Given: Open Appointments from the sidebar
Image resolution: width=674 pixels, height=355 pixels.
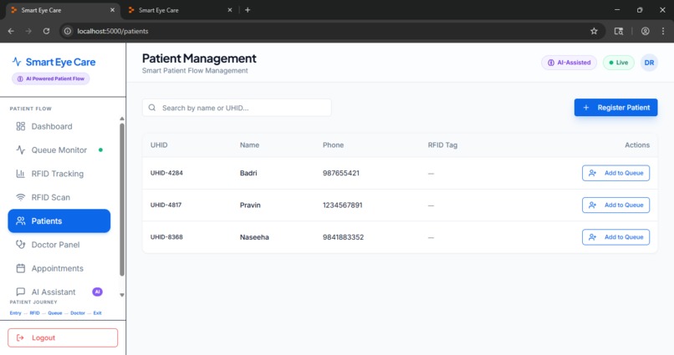Looking at the screenshot, I should 59,268.
